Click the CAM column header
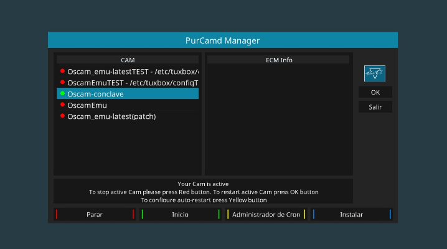Image resolution: width=447 pixels, height=249 pixels. point(128,60)
